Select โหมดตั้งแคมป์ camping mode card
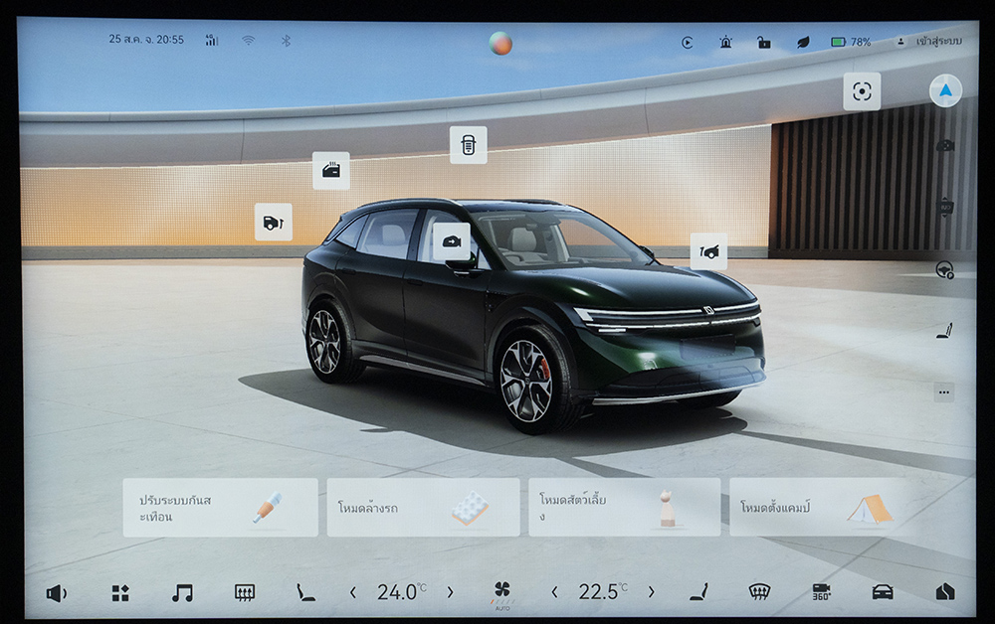This screenshot has width=995, height=624. pyautogui.click(x=818, y=507)
